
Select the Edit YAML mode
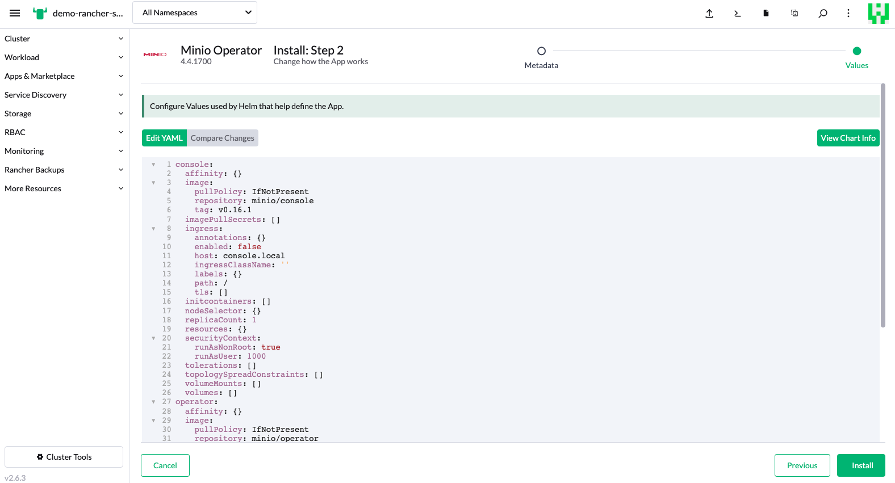pyautogui.click(x=164, y=138)
